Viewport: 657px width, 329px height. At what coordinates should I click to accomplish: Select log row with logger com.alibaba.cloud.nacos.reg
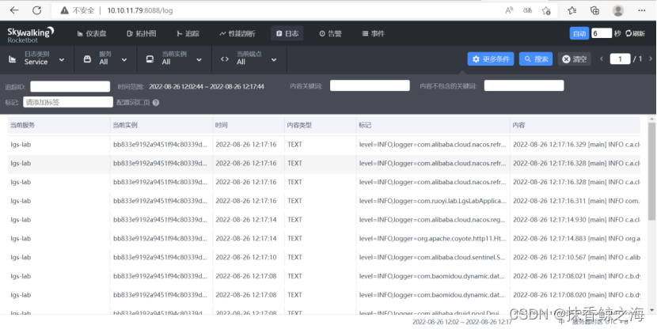(x=324, y=220)
